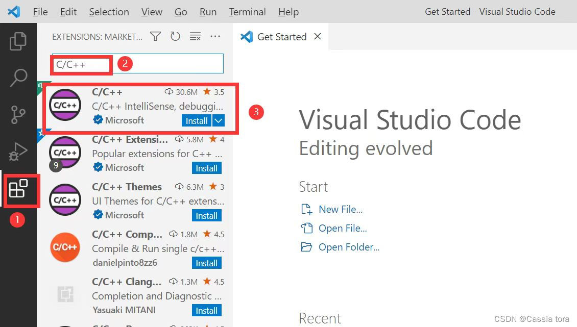Screen dimensions: 577x327
Task: Click the 3.5 star rating
Action: (213, 92)
